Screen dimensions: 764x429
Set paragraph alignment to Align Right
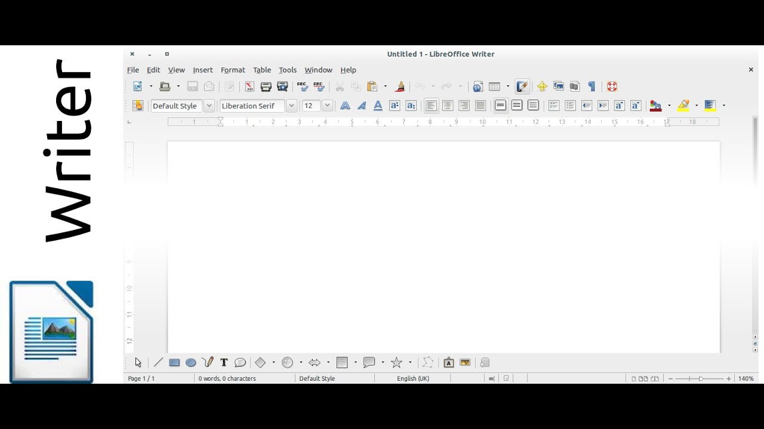tap(464, 105)
